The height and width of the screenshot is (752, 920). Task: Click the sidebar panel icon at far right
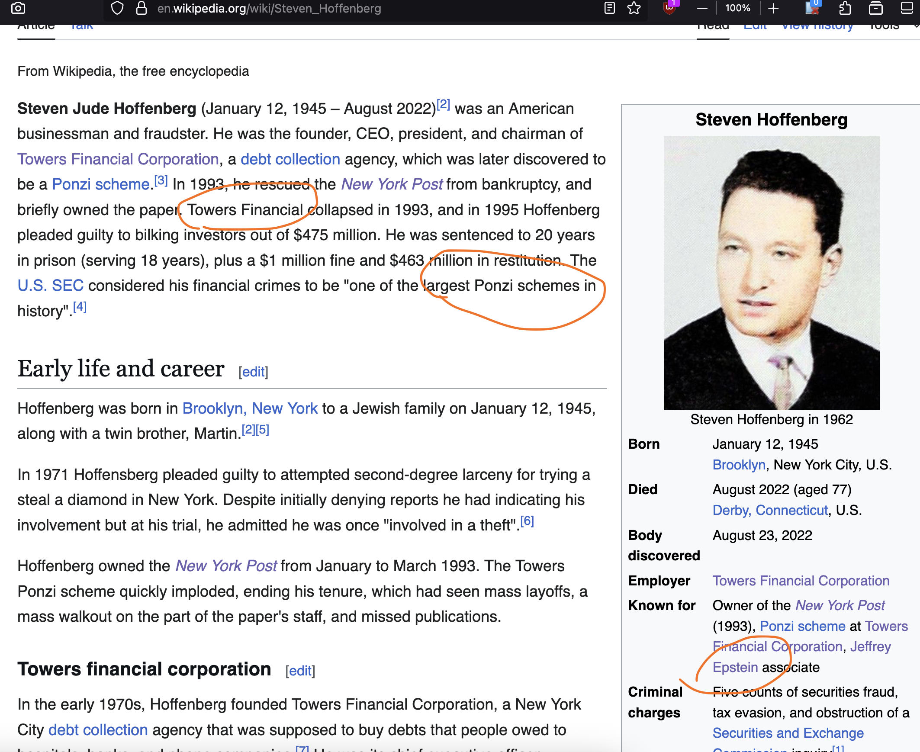[x=907, y=8]
